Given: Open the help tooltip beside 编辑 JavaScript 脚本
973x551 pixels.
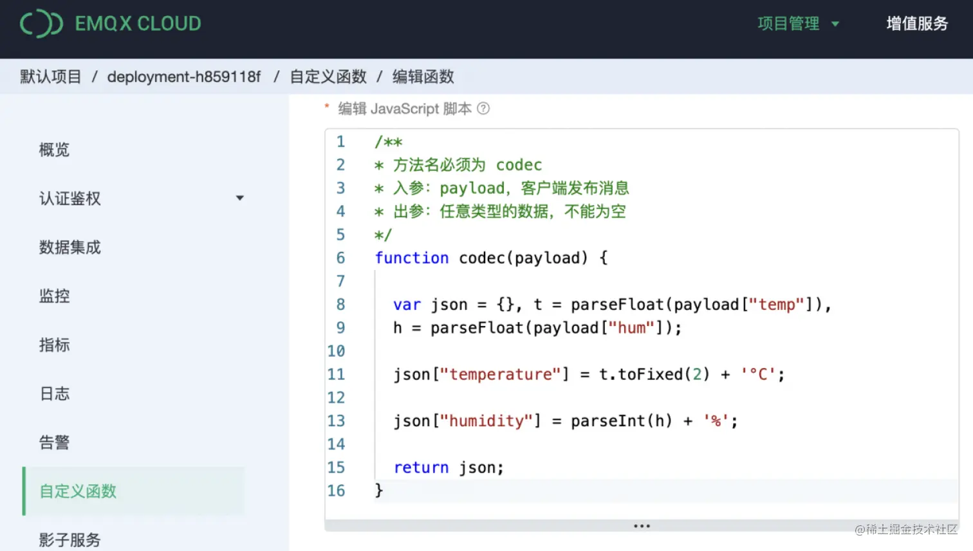Looking at the screenshot, I should click(x=483, y=109).
